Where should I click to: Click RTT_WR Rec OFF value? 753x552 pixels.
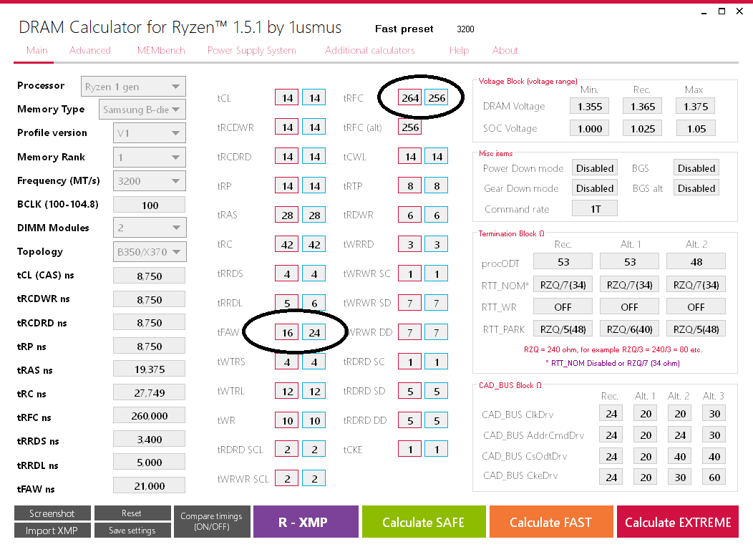[563, 306]
